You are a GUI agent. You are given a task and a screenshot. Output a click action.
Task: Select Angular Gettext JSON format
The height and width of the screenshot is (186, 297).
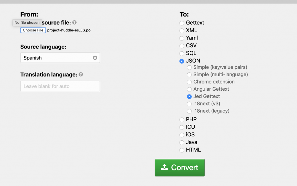click(189, 89)
